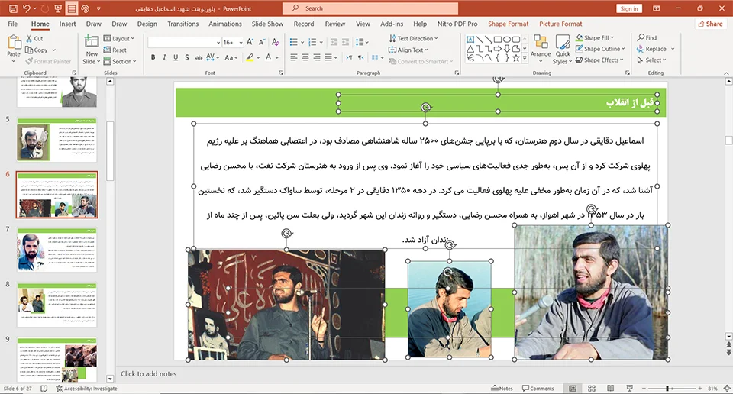733x394 pixels.
Task: Toggle italic formatting
Action: 164,57
